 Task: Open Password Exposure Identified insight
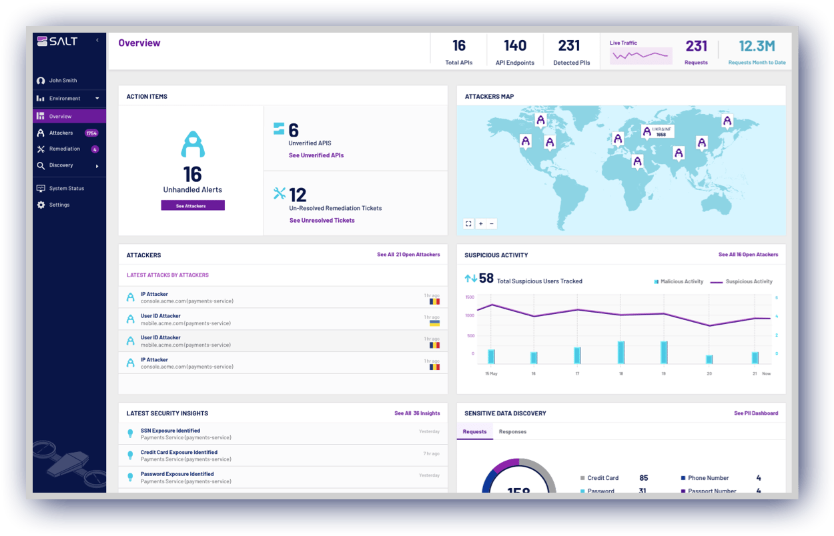[283, 477]
